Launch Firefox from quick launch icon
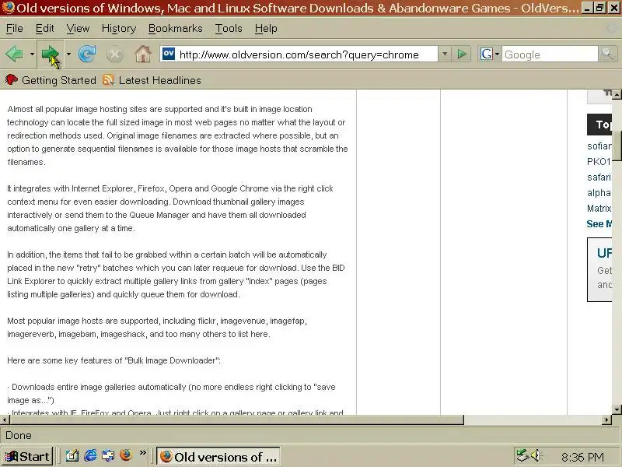 [x=125, y=455]
